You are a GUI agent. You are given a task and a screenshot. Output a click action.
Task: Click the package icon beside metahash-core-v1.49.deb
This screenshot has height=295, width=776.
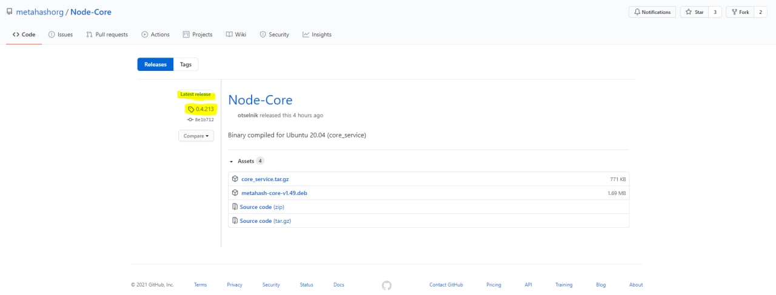(235, 193)
